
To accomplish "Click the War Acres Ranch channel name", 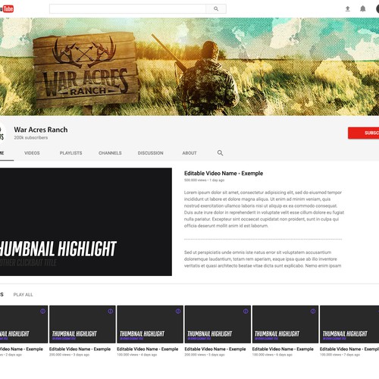I will [x=41, y=130].
